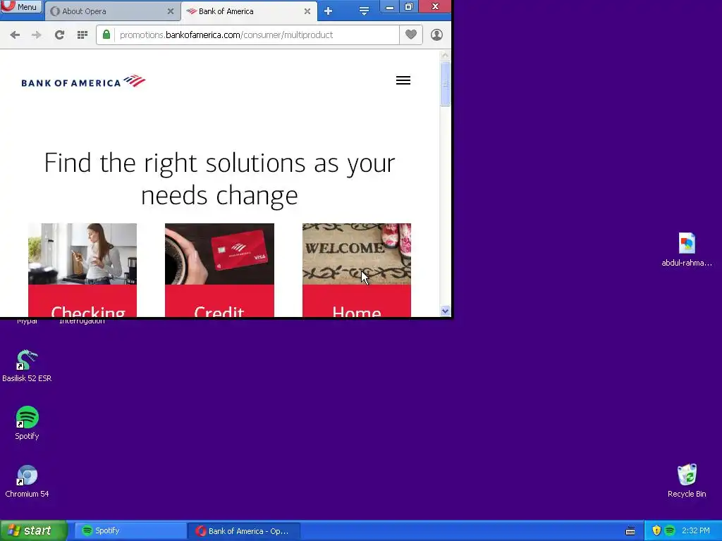Open the Checking card photo
The width and height of the screenshot is (722, 541).
(x=82, y=254)
